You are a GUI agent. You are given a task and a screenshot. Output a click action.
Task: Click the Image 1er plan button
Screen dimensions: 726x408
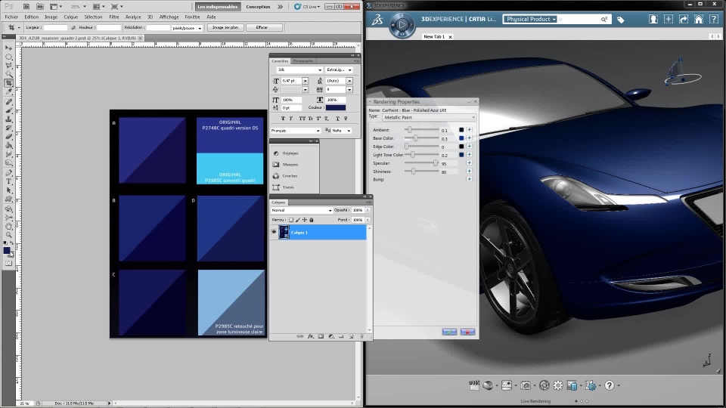[x=225, y=27]
